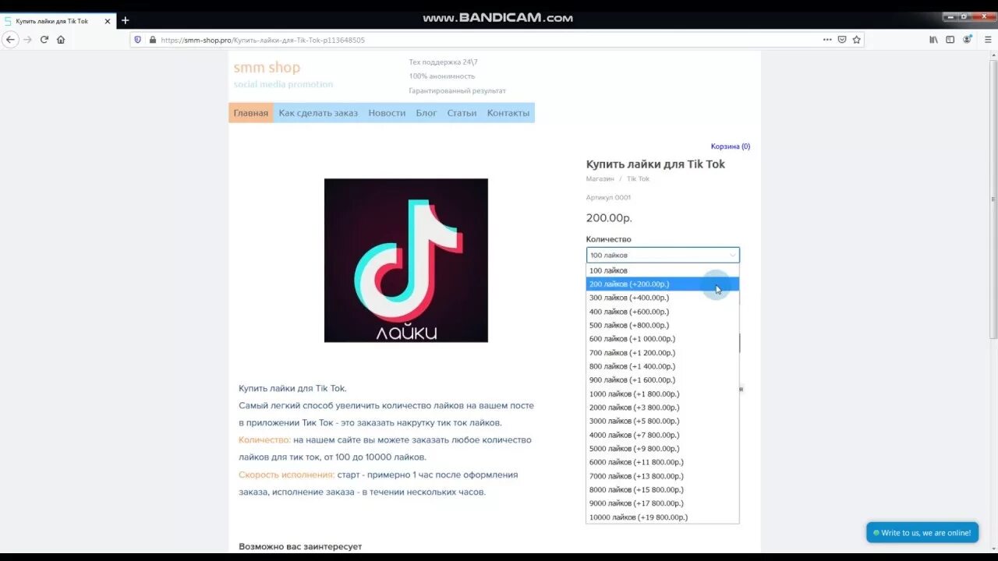Open the Корзина (0) cart link
Screen dimensions: 998x561
click(x=731, y=146)
